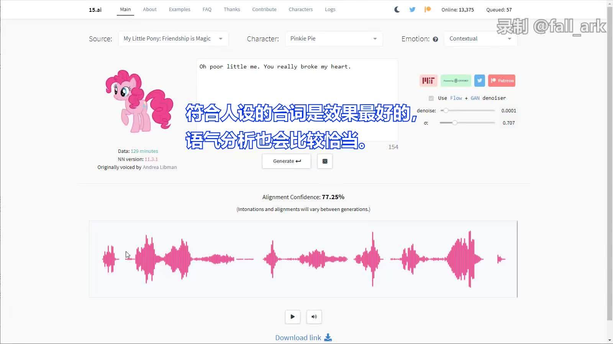
Task: Click the Queued: 57 counter
Action: pos(499,10)
